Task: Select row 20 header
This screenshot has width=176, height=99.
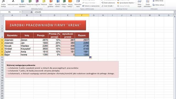Action: click(2, 81)
